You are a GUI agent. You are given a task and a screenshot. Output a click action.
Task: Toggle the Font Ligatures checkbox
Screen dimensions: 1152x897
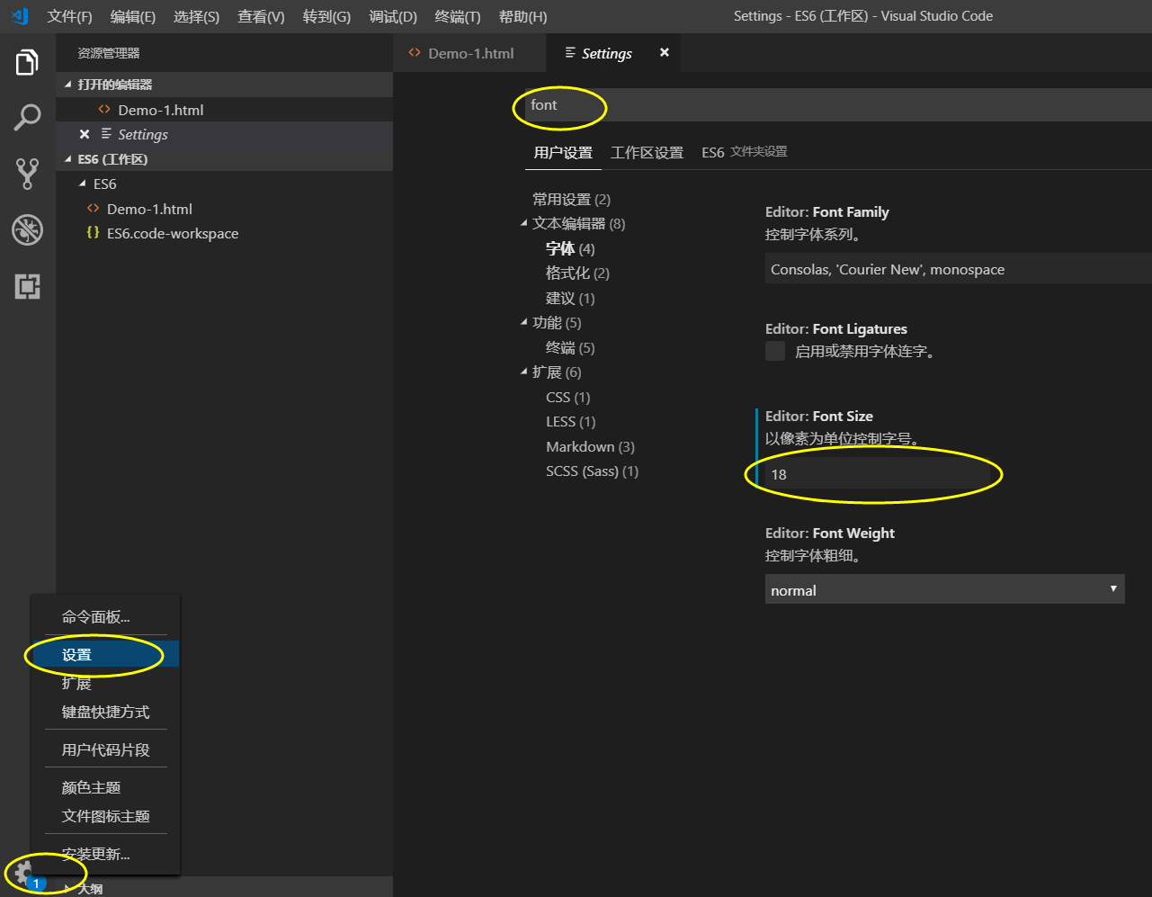coord(775,351)
